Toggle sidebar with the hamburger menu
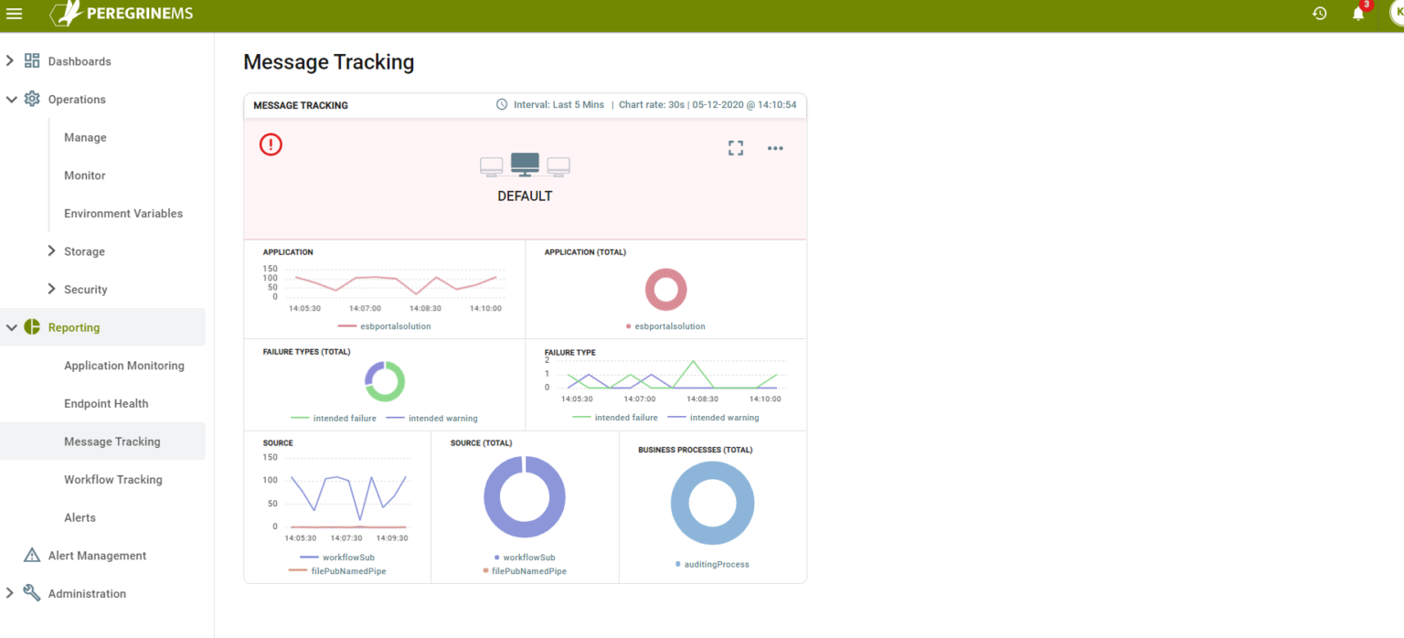Image resolution: width=1404 pixels, height=638 pixels. (14, 14)
